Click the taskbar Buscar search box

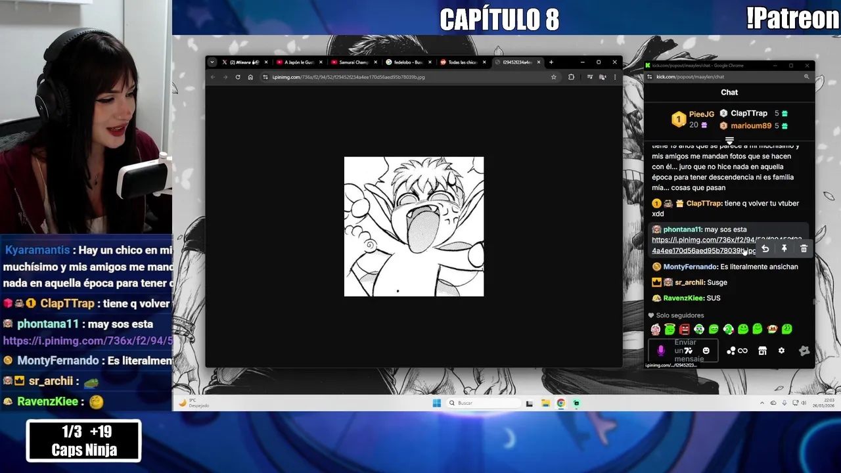click(483, 403)
